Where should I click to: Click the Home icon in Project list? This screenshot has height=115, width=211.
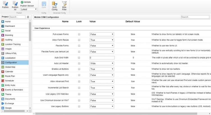point(3,22)
